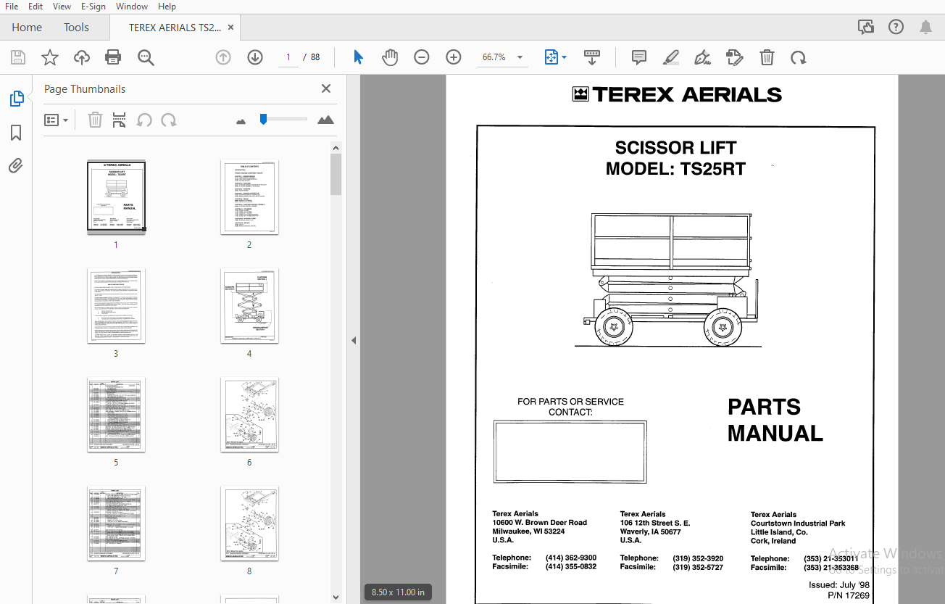Viewport: 945px width, 604px height.
Task: Adjust the thumbnail size slider
Action: (264, 119)
